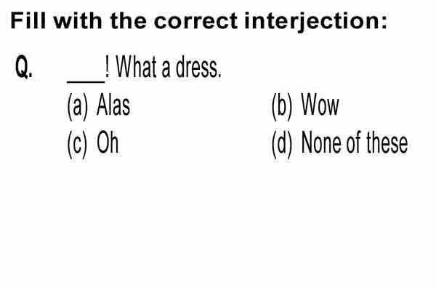The height and width of the screenshot is (291, 436).
Task: Click the (c) option marker
Action: pyautogui.click(x=77, y=144)
